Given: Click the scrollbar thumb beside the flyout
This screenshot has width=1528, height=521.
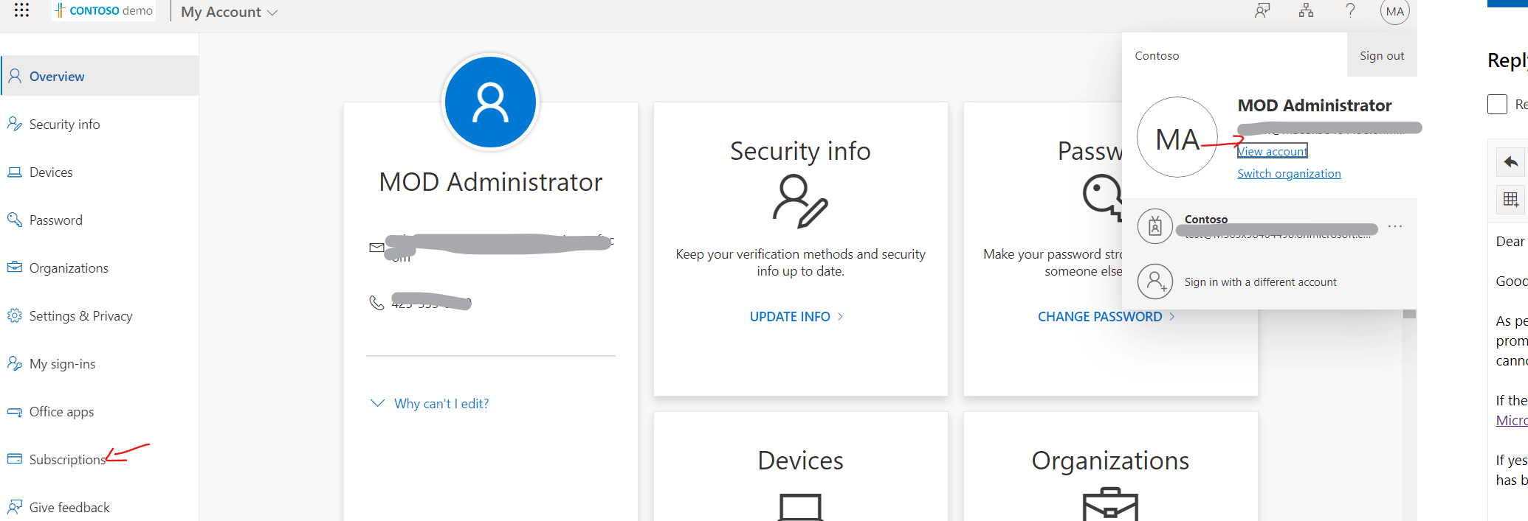Looking at the screenshot, I should (x=1409, y=314).
